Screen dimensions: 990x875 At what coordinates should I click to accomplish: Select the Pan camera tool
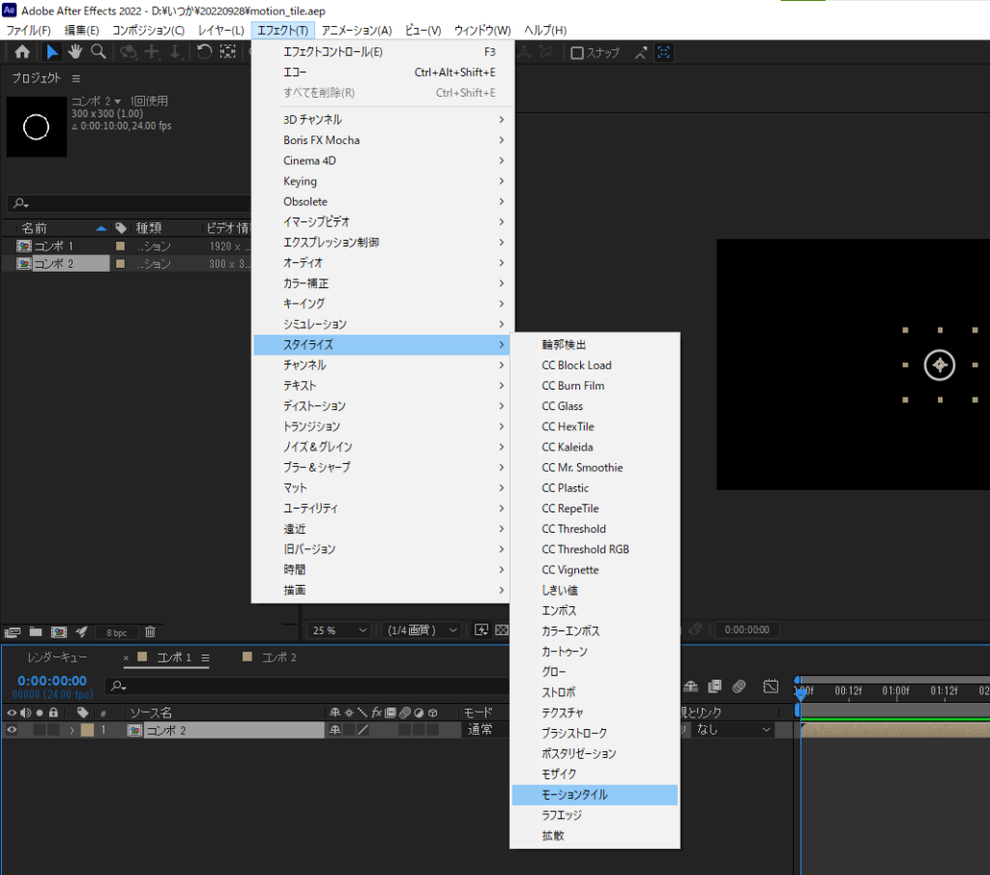click(152, 52)
